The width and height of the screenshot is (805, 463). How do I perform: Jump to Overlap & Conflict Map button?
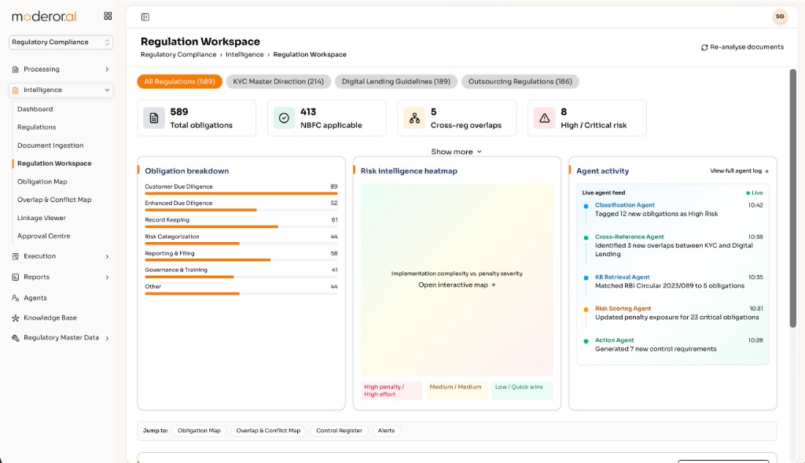click(x=268, y=431)
